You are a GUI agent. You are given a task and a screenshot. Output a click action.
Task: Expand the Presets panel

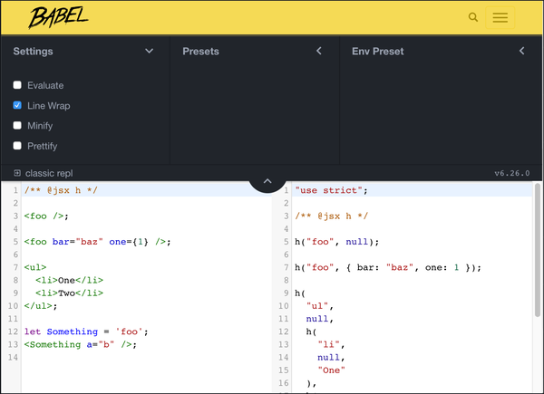click(319, 51)
